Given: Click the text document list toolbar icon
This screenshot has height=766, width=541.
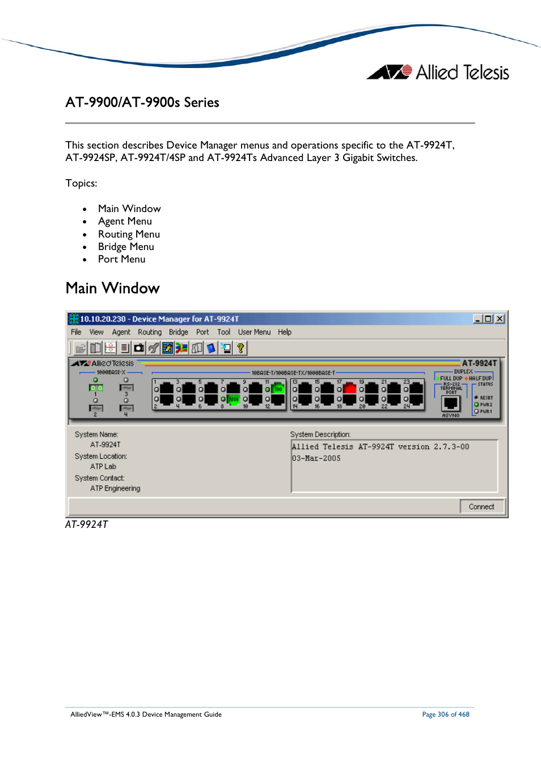Looking at the screenshot, I should click(x=124, y=348).
